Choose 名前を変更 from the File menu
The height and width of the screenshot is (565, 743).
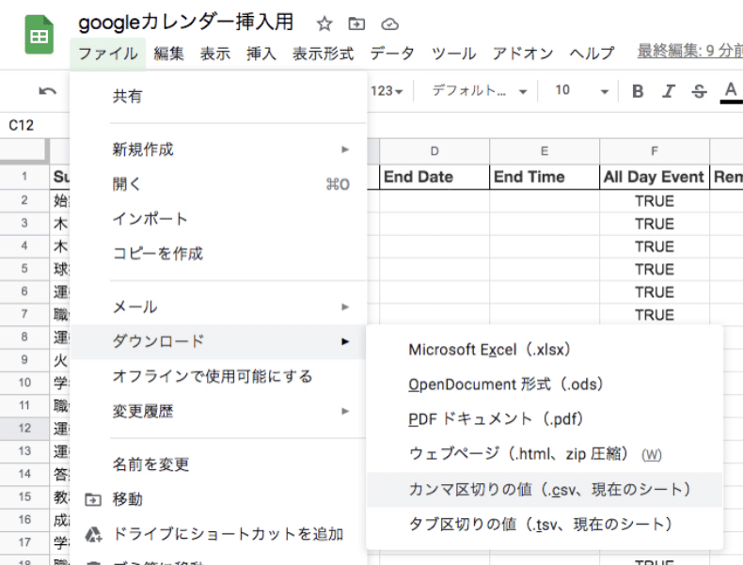pyautogui.click(x=218, y=464)
